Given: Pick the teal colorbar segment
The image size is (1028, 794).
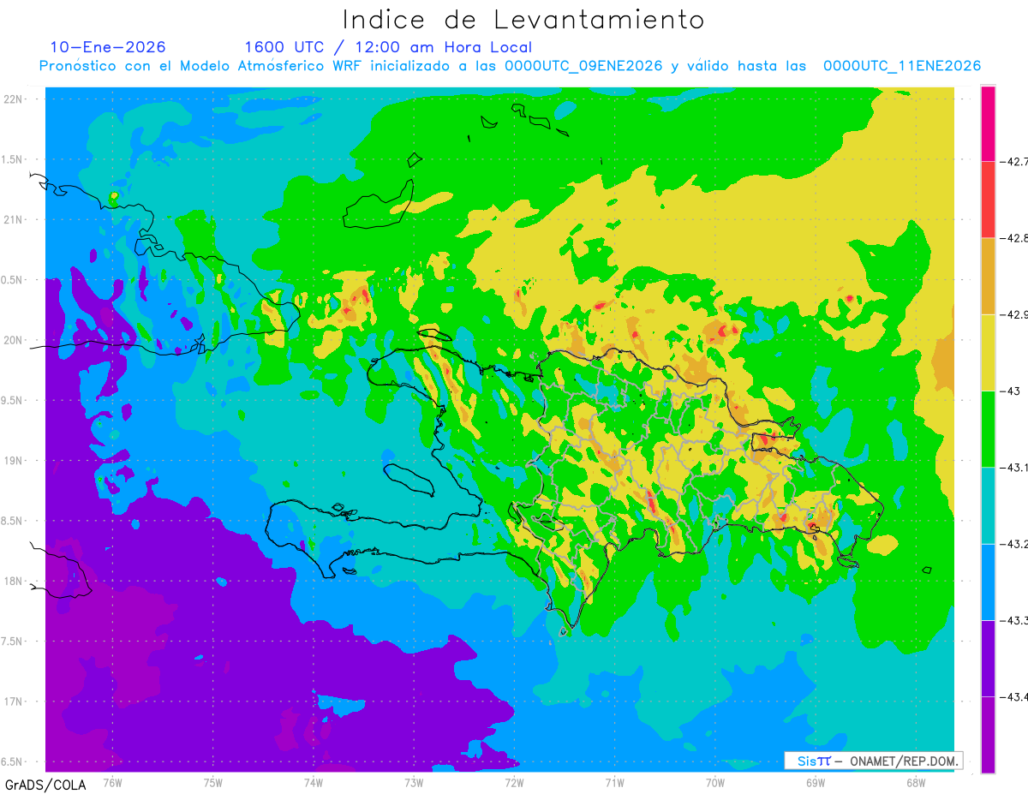Looking at the screenshot, I should [x=988, y=505].
